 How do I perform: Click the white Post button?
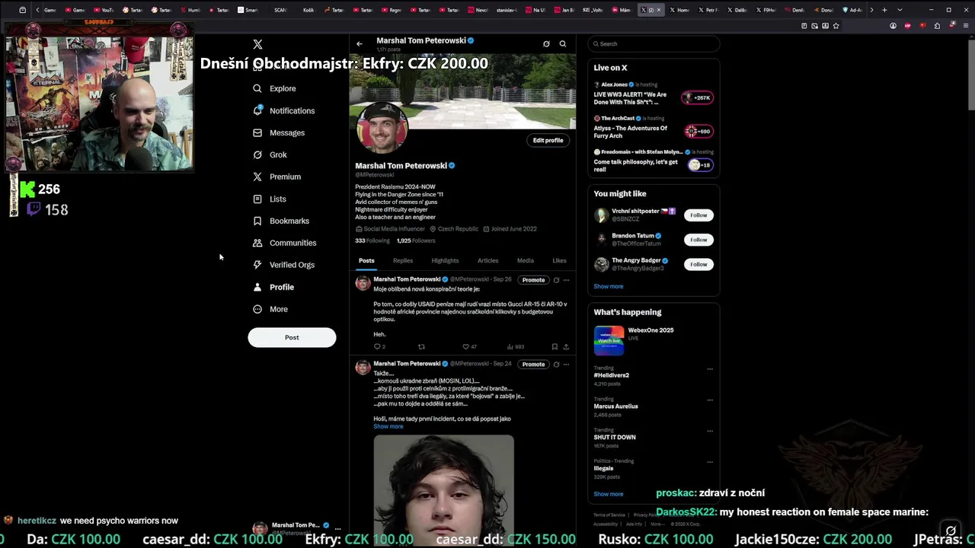point(292,337)
